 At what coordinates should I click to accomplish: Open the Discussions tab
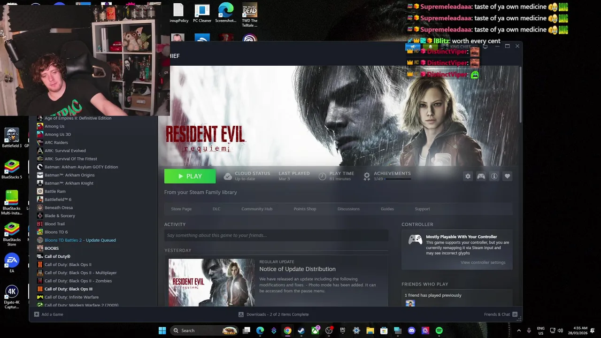[x=348, y=209]
